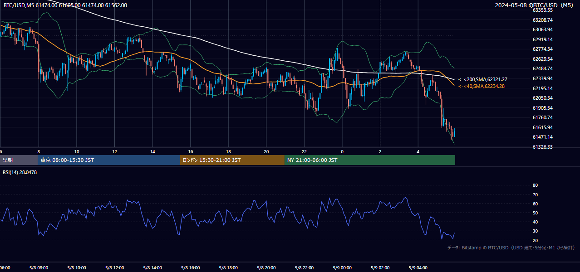Select the ロンドン 15:30-21:00 JST session bar
580x272 pixels.
(x=232, y=160)
